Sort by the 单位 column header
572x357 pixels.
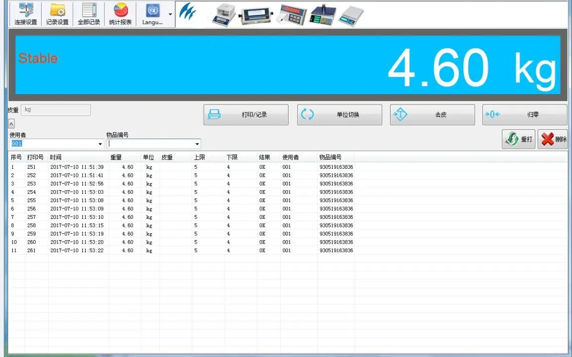click(x=150, y=157)
